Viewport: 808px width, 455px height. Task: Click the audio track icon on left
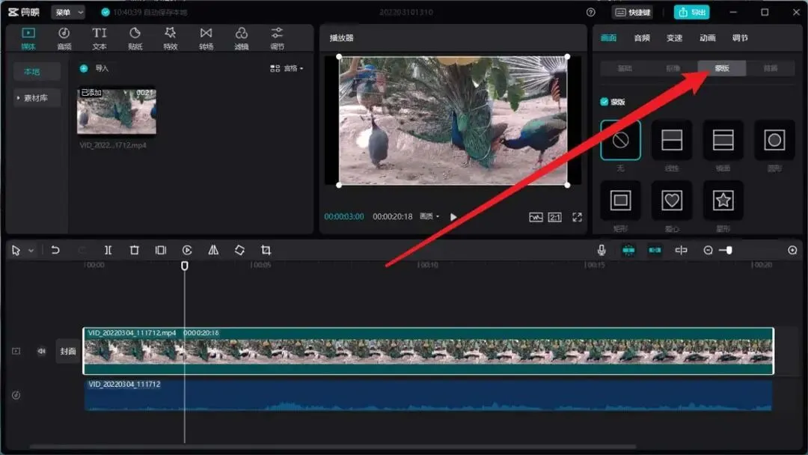[x=16, y=395]
